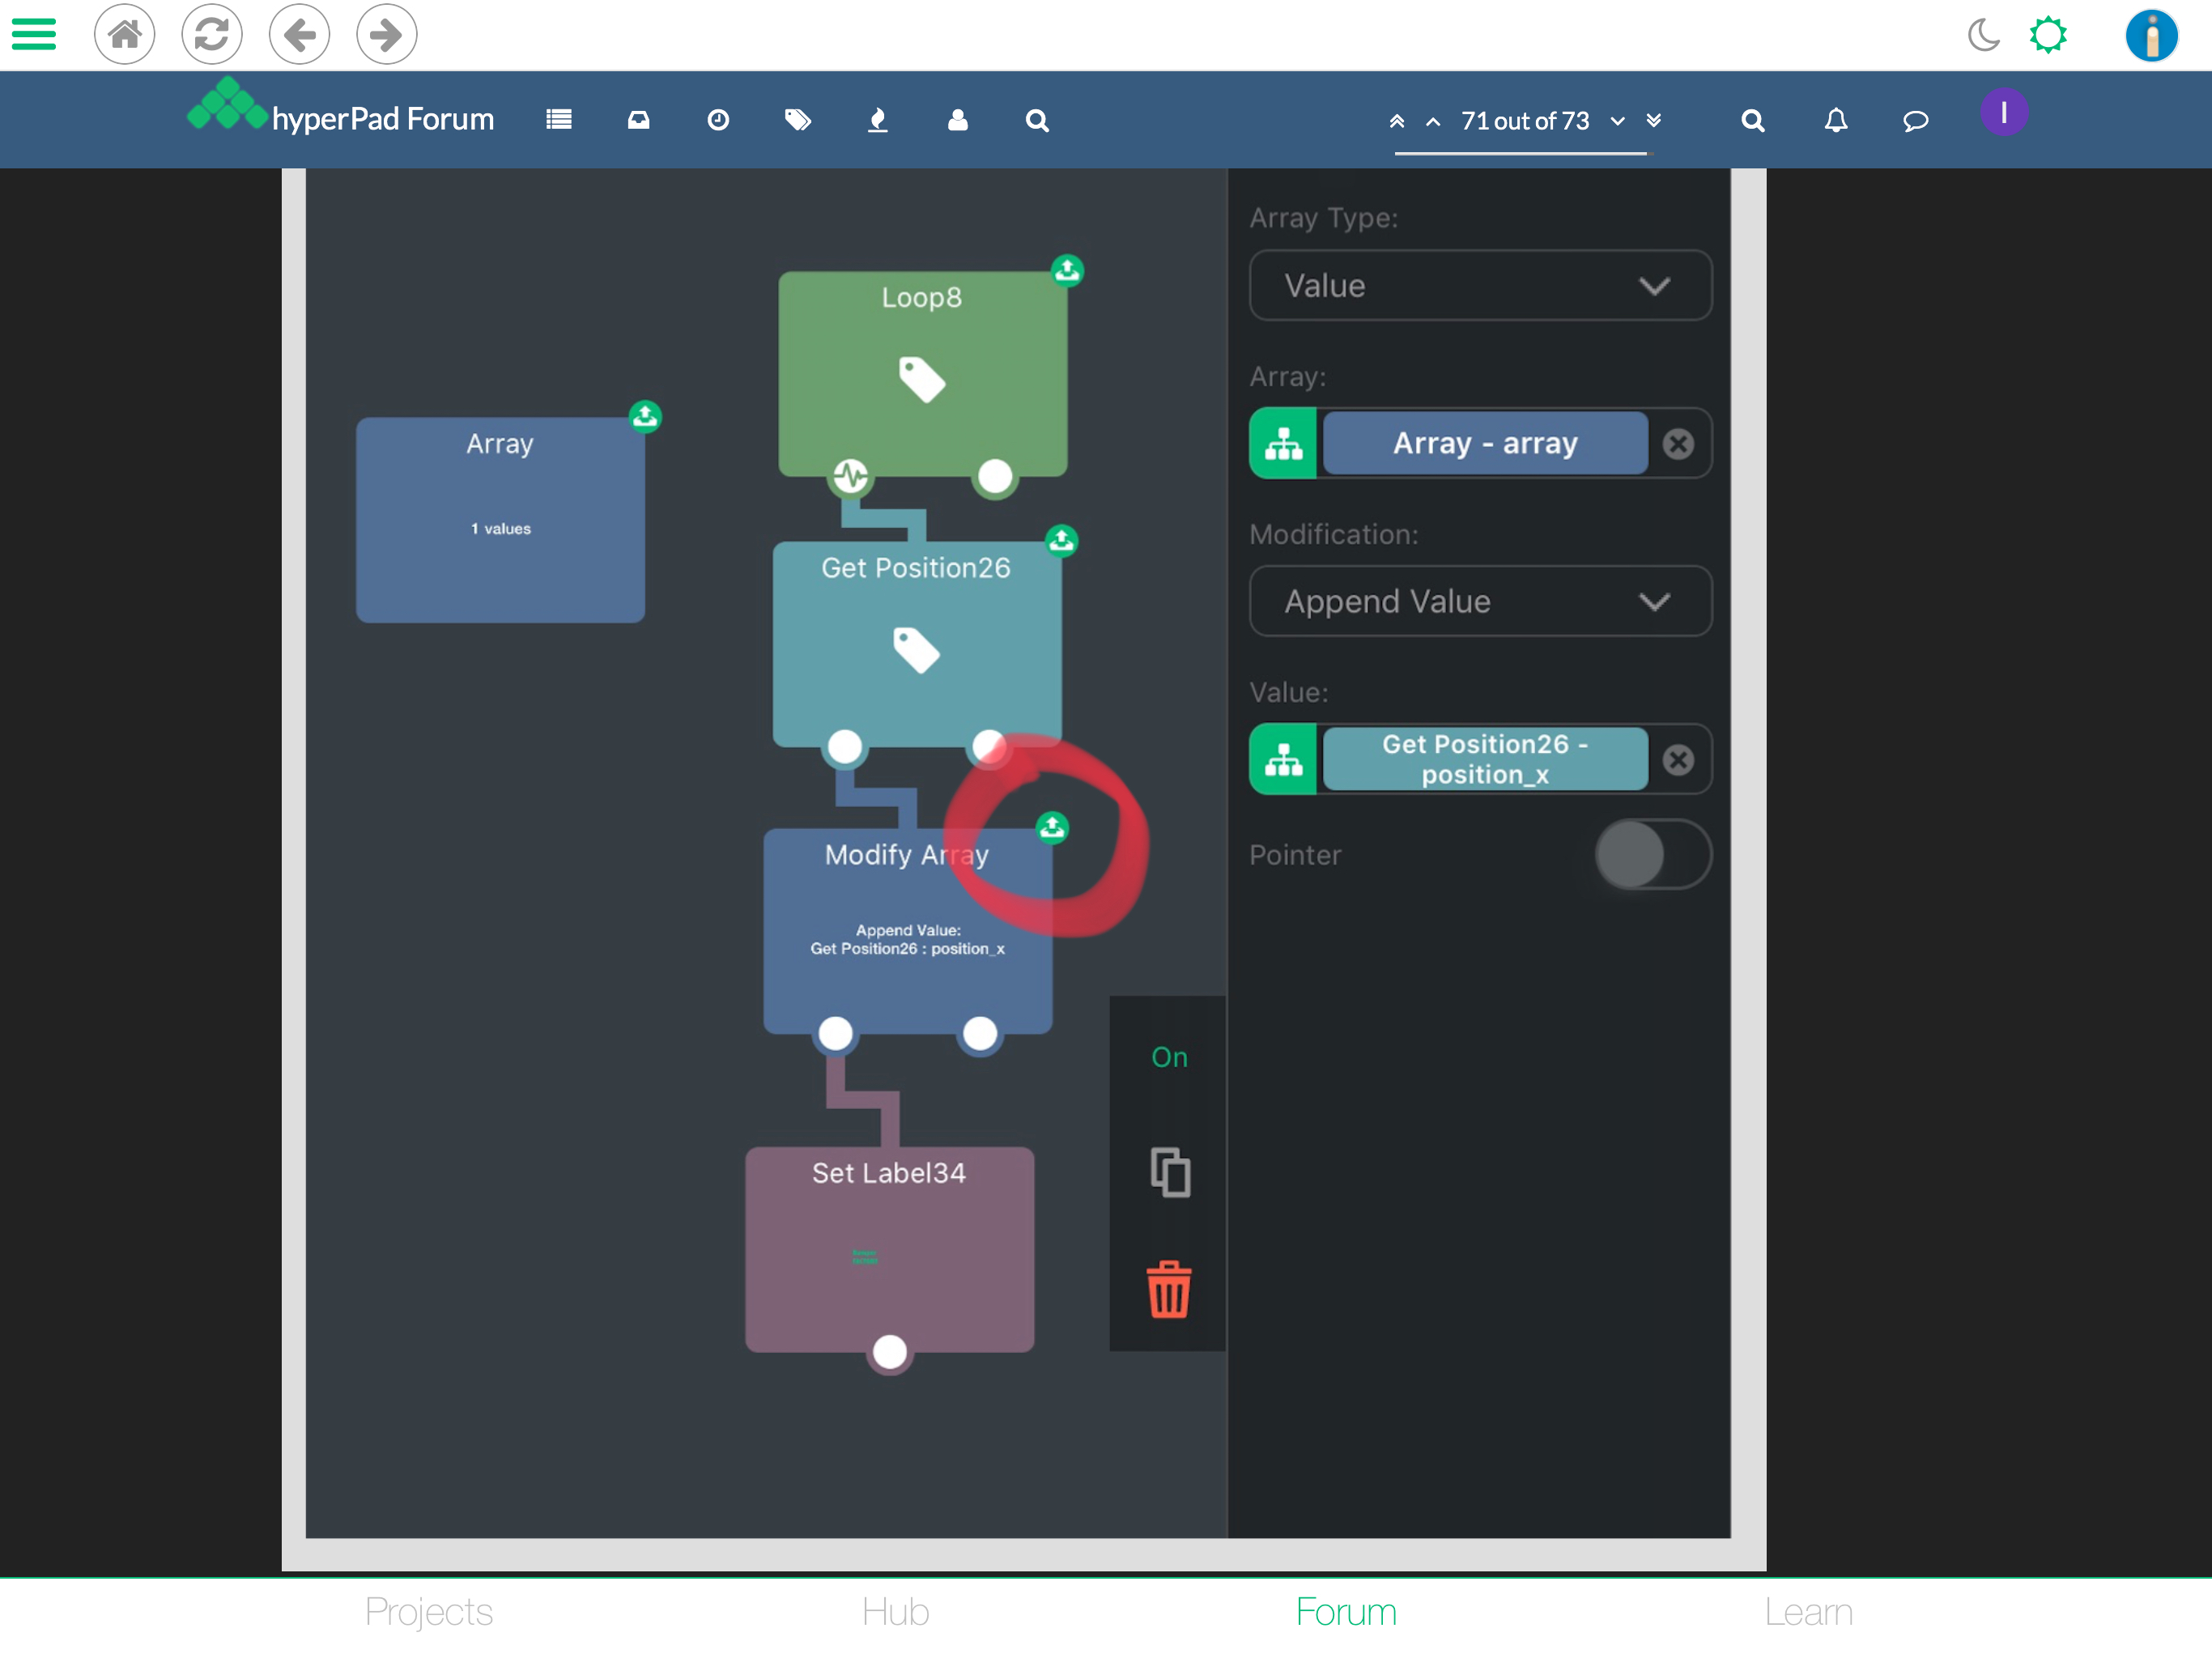This screenshot has width=2212, height=1658.
Task: Open forum notifications bell
Action: pos(1835,121)
